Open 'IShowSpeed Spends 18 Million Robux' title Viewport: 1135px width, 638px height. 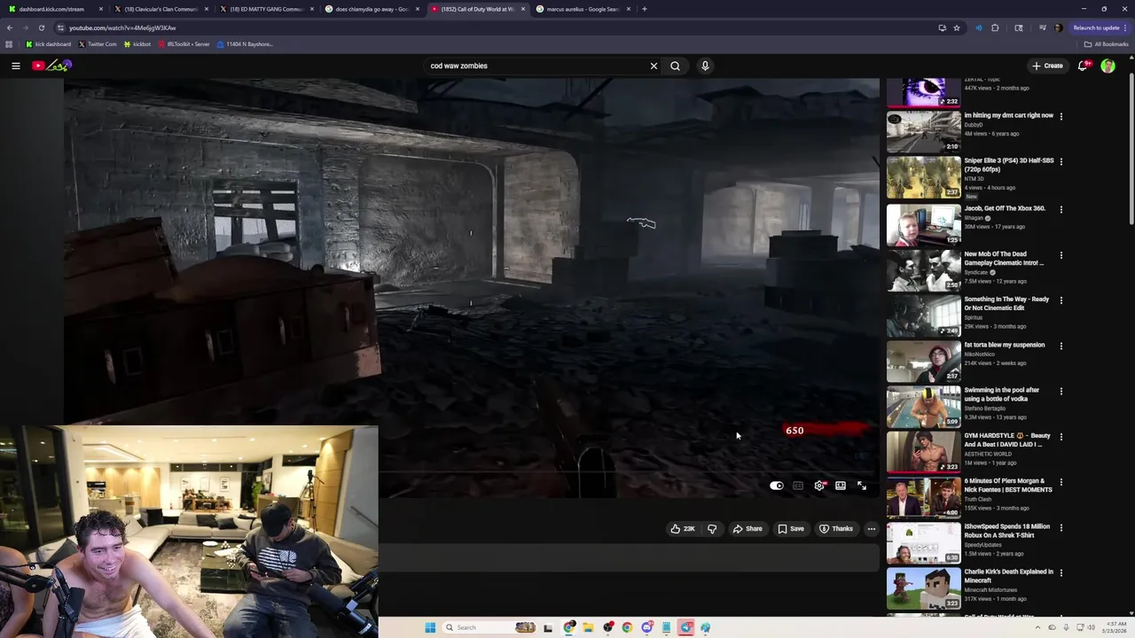[x=1007, y=531]
